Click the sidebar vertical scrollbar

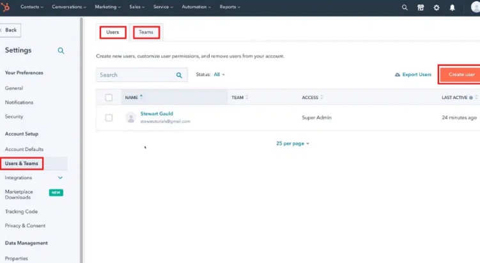(81, 128)
